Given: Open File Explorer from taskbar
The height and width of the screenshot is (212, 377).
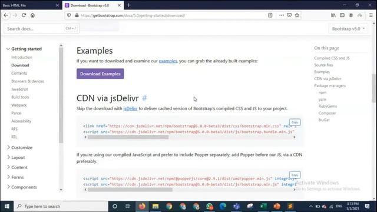Looking at the screenshot, I should (x=156, y=206).
